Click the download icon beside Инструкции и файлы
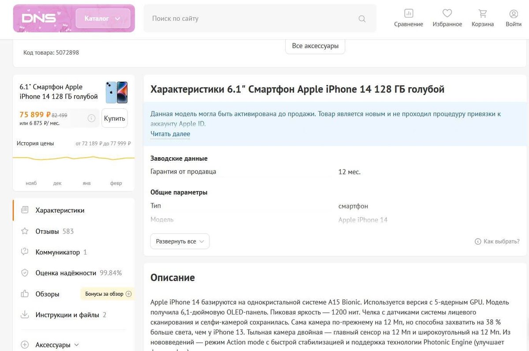 tap(25, 315)
